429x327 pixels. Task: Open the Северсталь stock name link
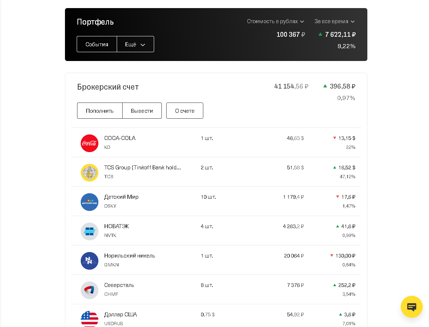tap(119, 285)
